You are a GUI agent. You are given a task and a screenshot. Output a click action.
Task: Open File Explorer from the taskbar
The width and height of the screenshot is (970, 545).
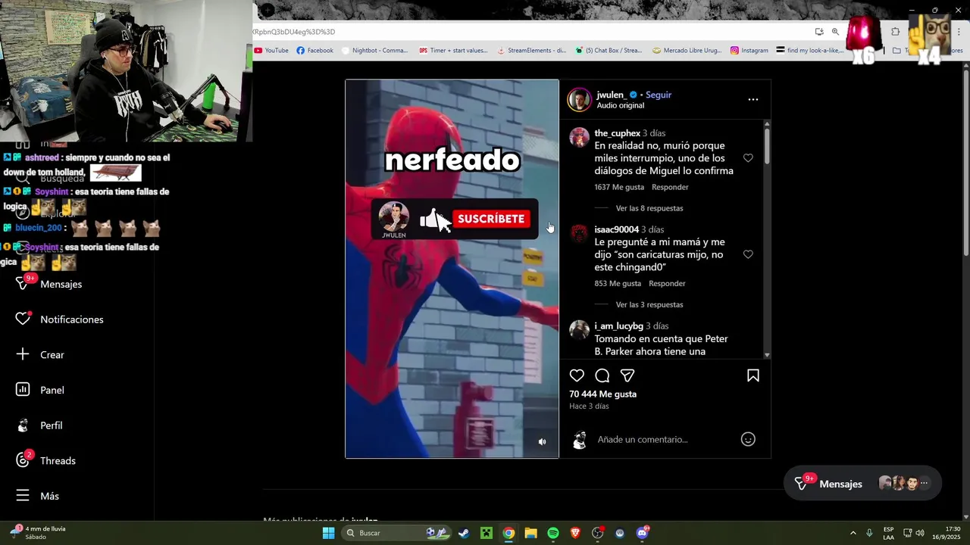(531, 533)
